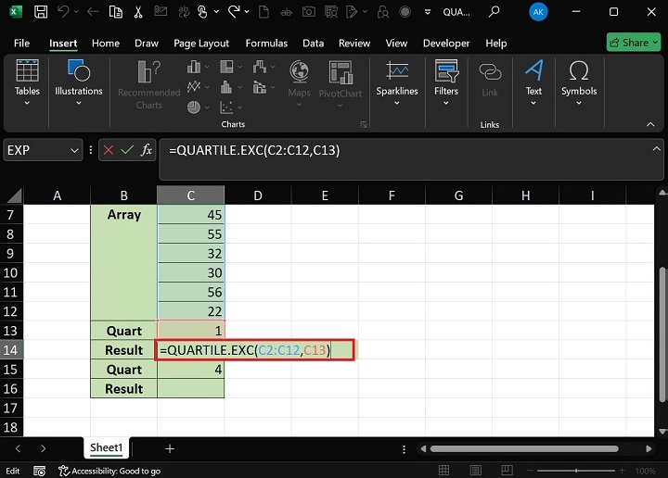This screenshot has width=668, height=478.
Task: Click the Redo arrow icon
Action: click(x=234, y=11)
